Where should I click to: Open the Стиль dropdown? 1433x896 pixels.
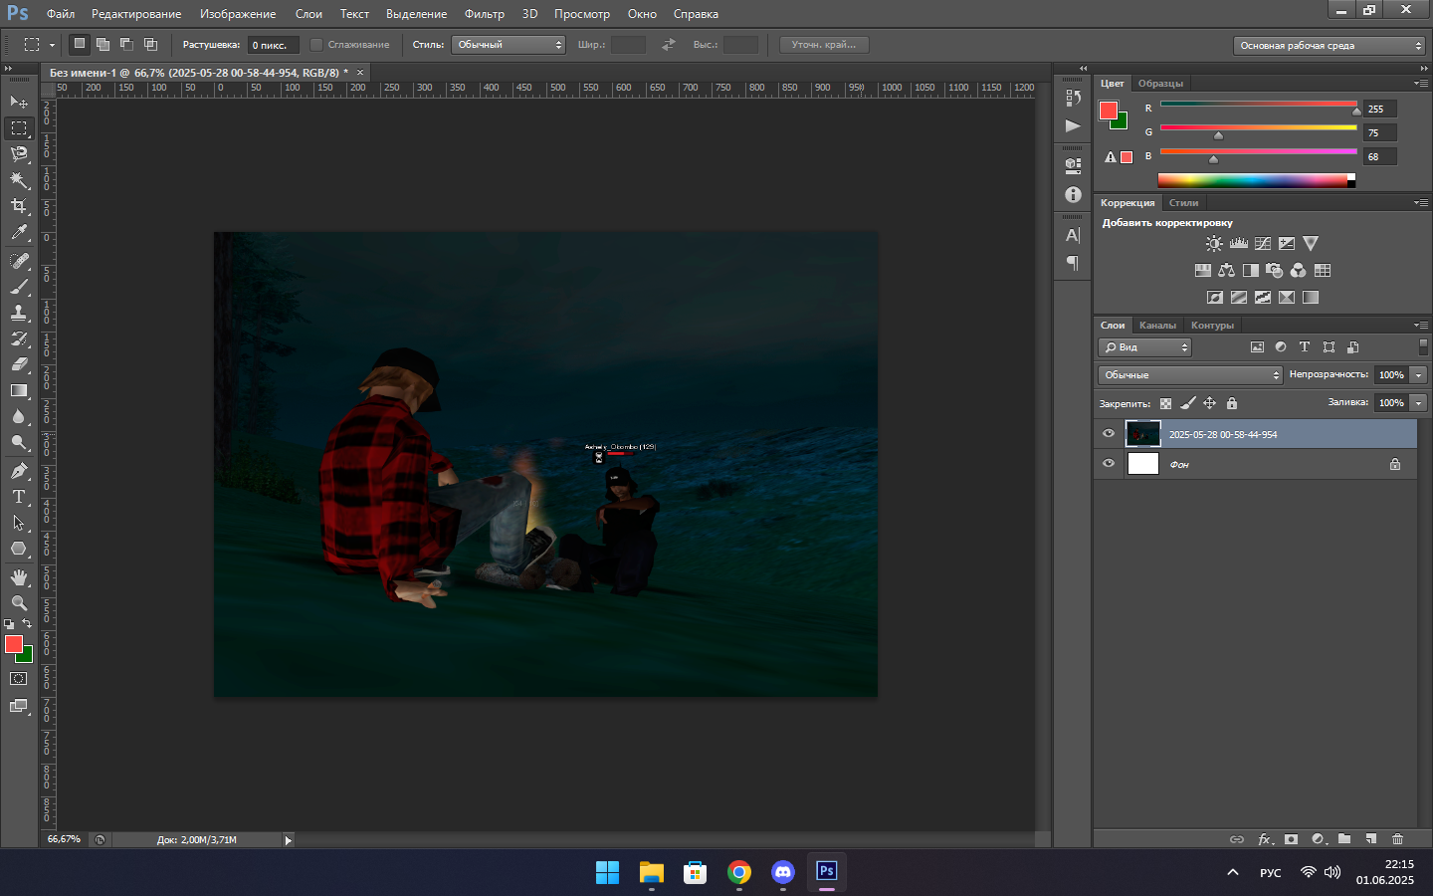tap(508, 45)
